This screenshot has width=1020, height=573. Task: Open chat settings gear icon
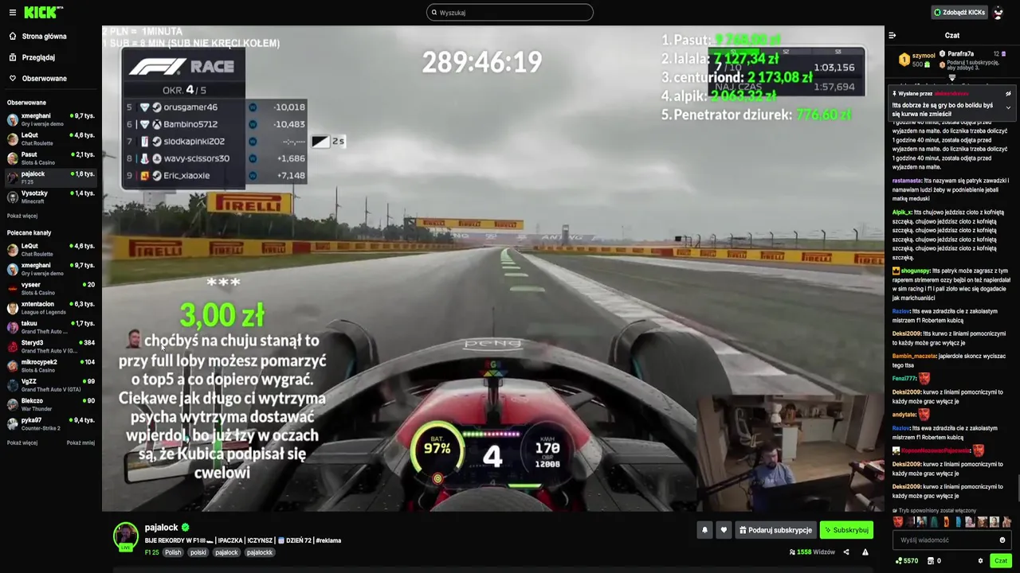pyautogui.click(x=981, y=561)
